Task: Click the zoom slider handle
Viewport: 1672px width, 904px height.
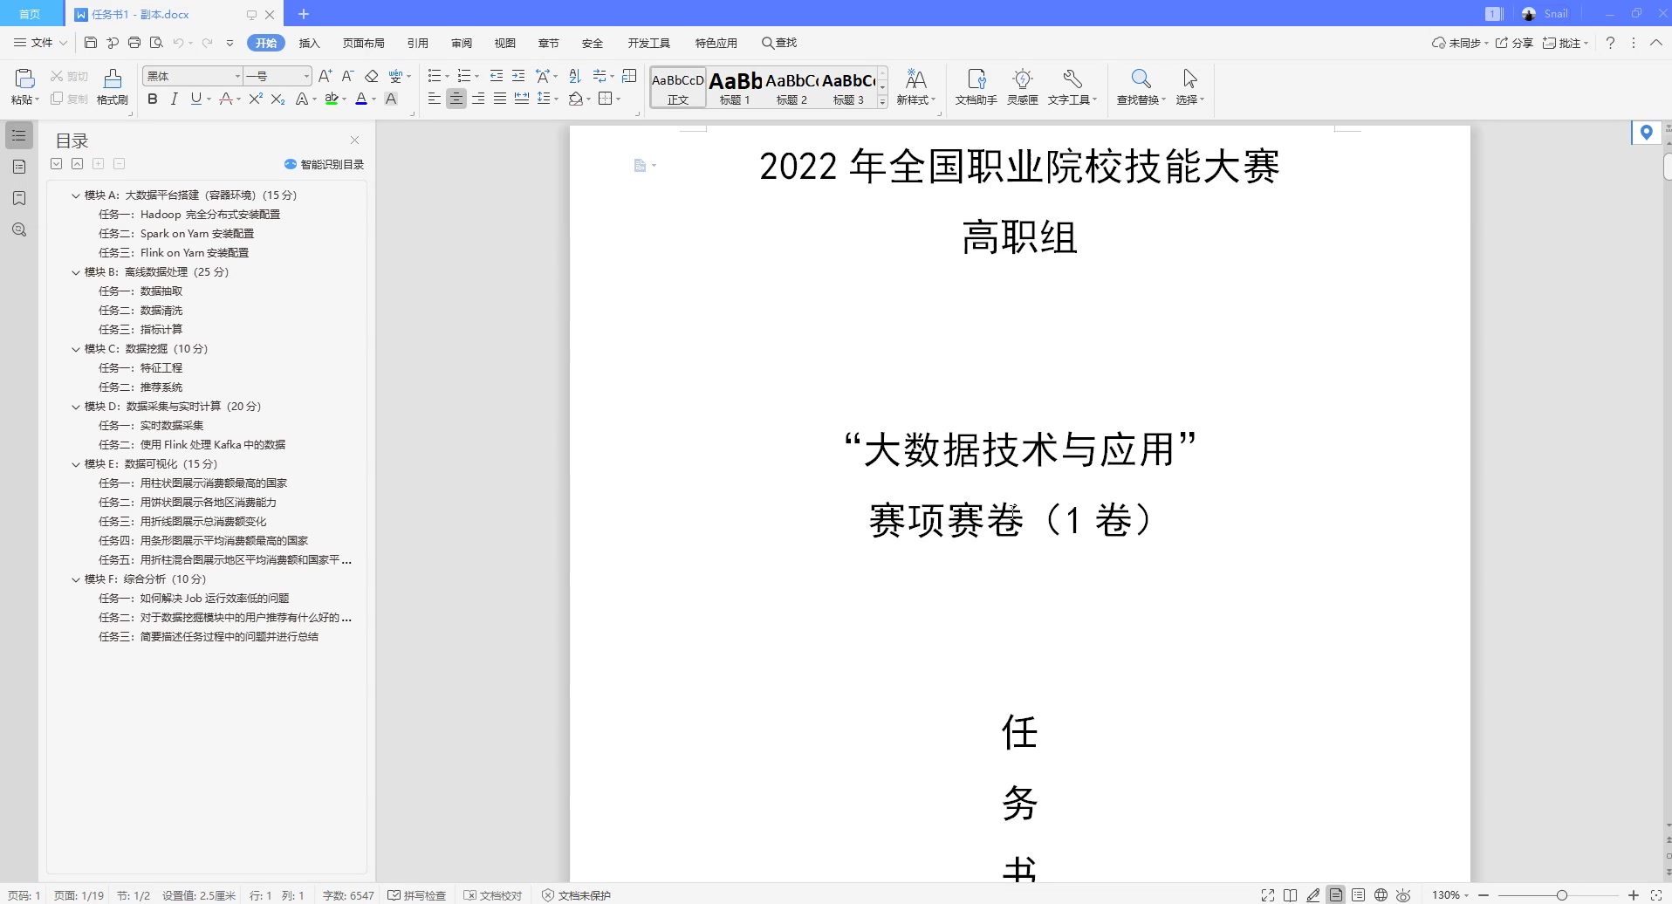Action: (x=1561, y=895)
